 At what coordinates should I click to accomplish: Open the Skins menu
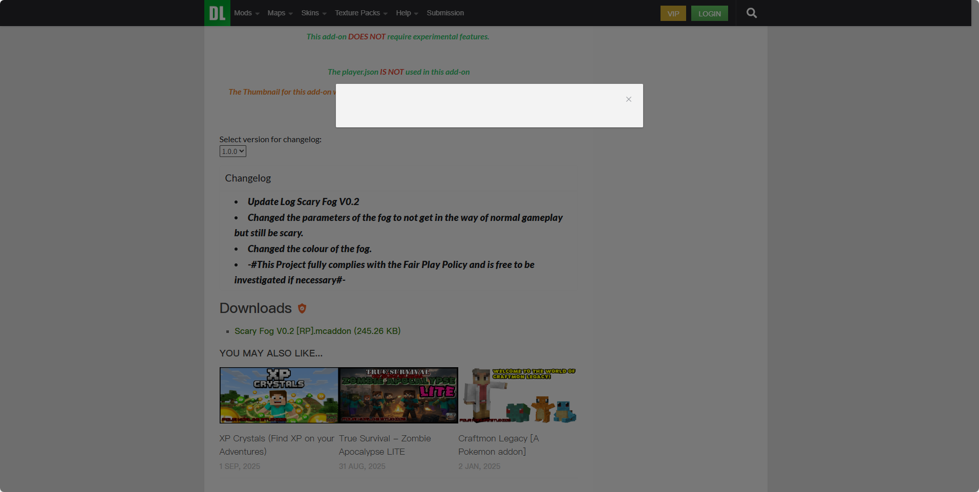pyautogui.click(x=313, y=13)
